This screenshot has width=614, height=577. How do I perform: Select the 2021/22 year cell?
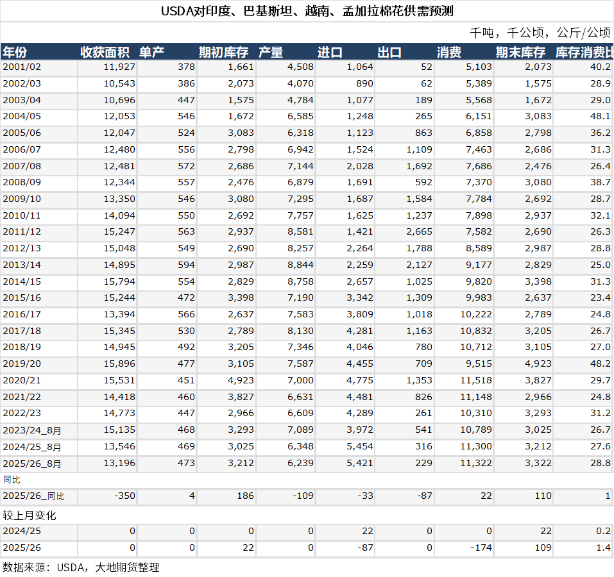[22, 397]
